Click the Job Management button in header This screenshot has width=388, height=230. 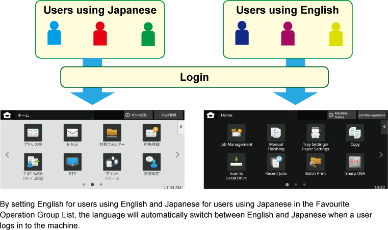click(372, 115)
